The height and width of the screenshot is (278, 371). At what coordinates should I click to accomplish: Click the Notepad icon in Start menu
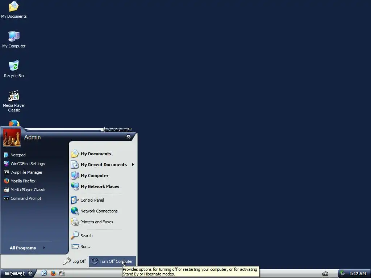click(7, 155)
